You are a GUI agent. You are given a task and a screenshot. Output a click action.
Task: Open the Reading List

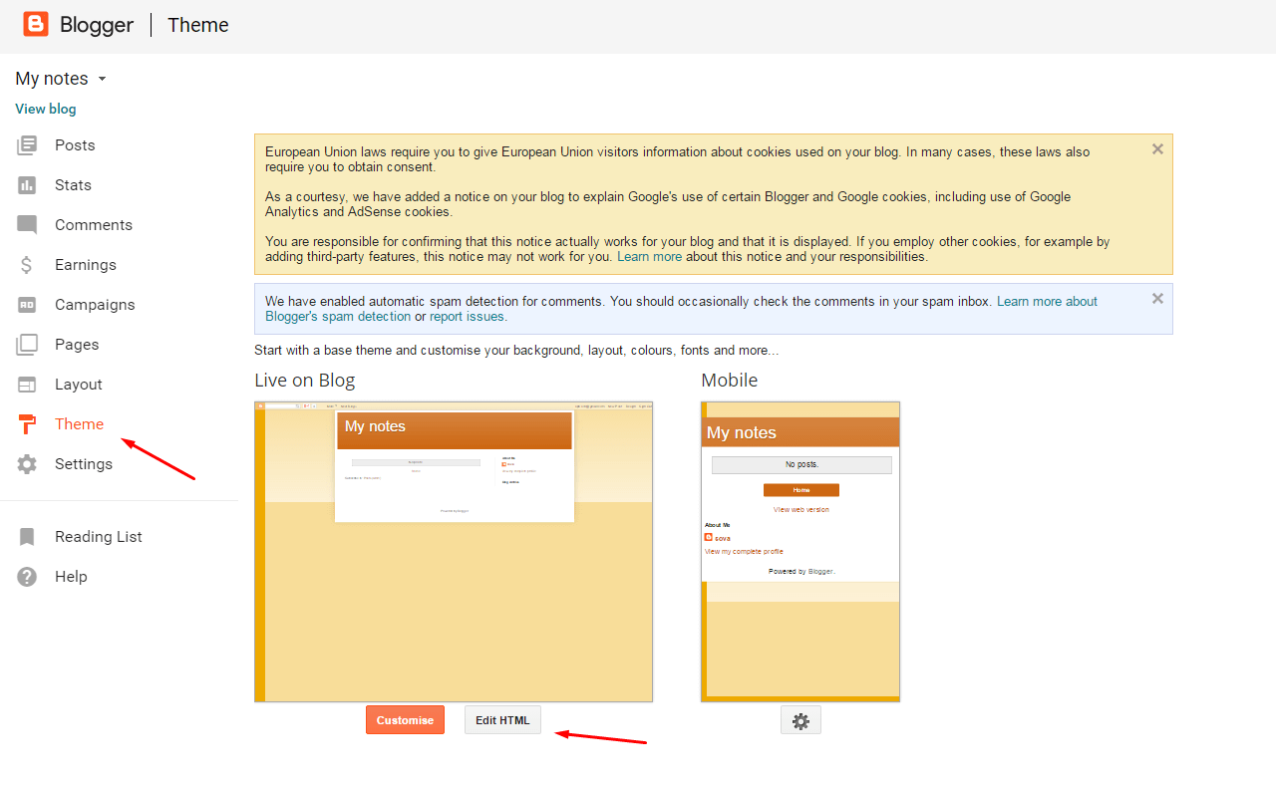pyautogui.click(x=99, y=537)
